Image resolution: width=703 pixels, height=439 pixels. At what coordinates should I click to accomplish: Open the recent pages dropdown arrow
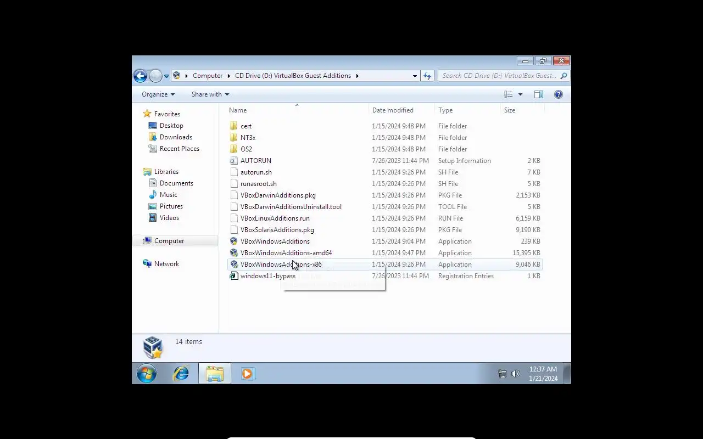point(166,76)
